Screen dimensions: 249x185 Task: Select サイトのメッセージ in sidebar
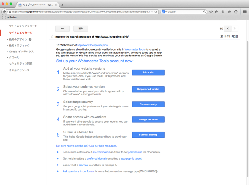click(x=21, y=33)
